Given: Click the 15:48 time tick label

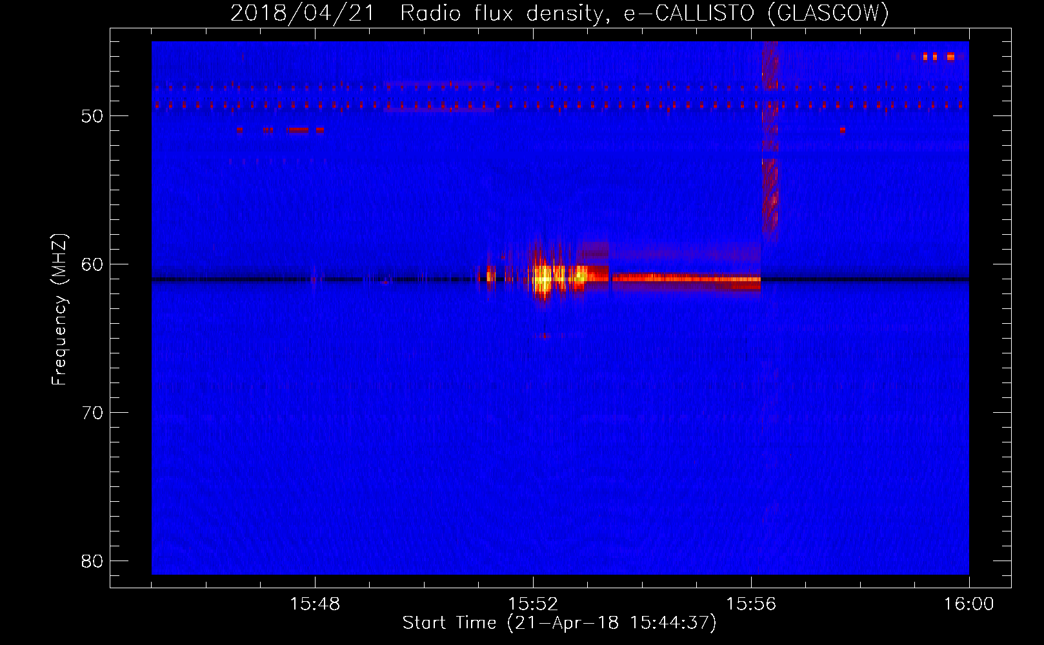Looking at the screenshot, I should click(x=315, y=604).
